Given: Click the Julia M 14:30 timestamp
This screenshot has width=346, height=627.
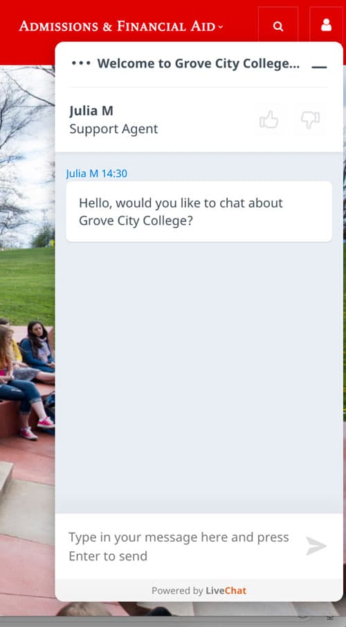Looking at the screenshot, I should [x=97, y=173].
